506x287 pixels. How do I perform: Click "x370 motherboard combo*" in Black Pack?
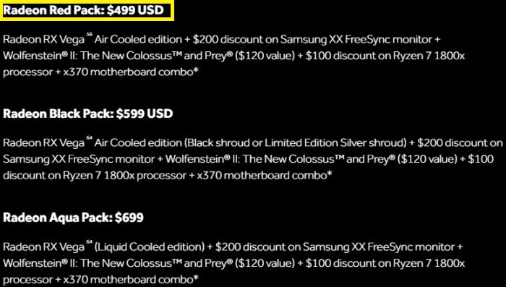tap(265, 176)
